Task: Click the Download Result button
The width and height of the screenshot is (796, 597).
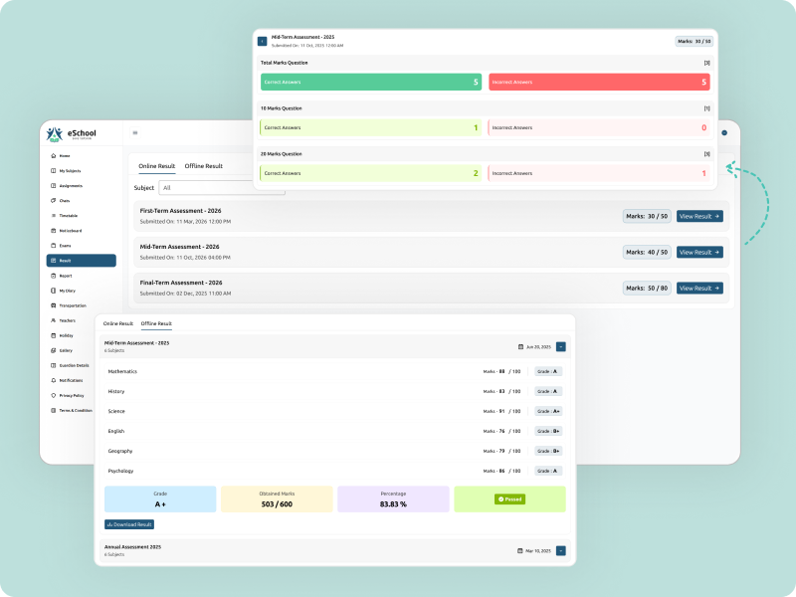Action: [129, 524]
